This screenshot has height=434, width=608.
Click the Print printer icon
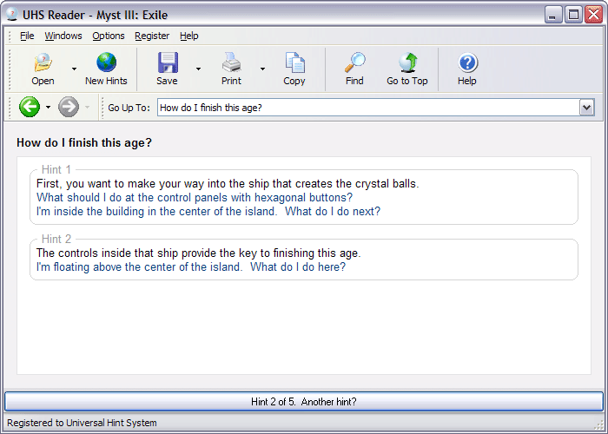(x=232, y=62)
